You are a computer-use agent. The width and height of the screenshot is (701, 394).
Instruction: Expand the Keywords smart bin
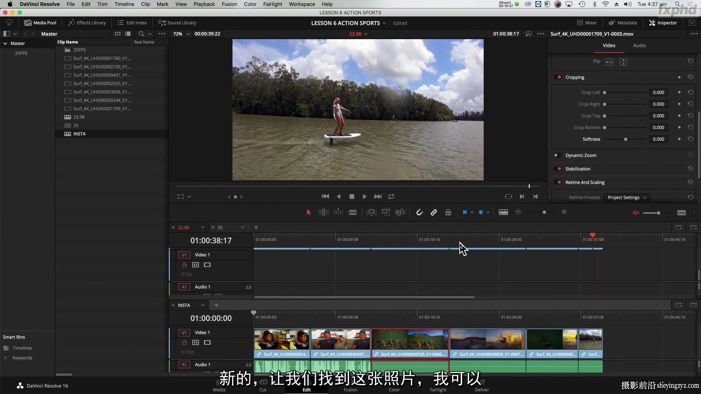[5, 358]
